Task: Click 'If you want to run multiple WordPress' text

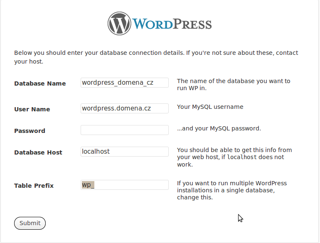Action: coord(232,190)
